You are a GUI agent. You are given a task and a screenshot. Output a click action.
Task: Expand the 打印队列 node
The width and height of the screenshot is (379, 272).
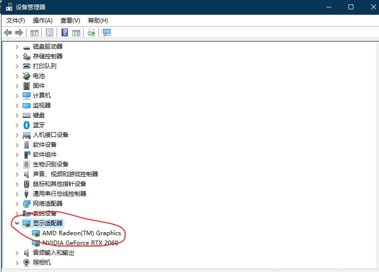point(17,66)
